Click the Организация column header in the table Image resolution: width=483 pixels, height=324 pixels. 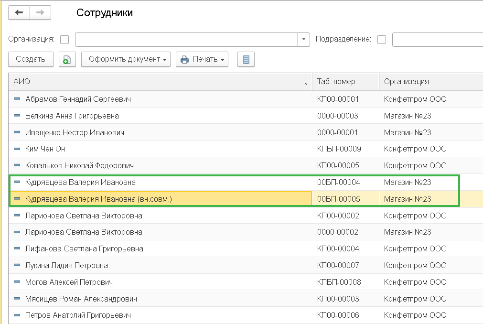coord(431,82)
